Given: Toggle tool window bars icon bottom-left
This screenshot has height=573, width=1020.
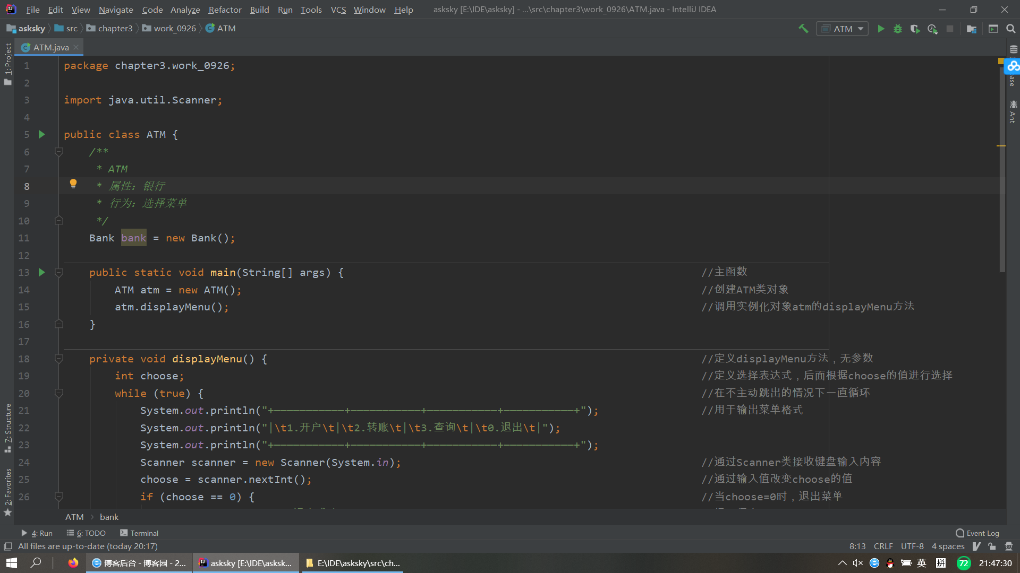Looking at the screenshot, I should tap(8, 546).
